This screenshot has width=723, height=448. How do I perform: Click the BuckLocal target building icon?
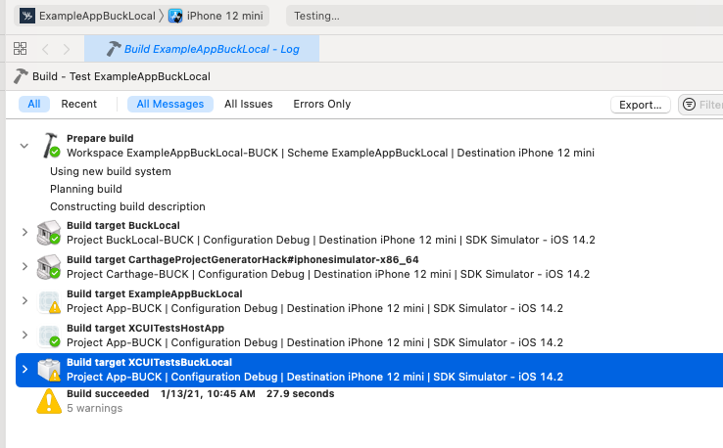pos(49,233)
